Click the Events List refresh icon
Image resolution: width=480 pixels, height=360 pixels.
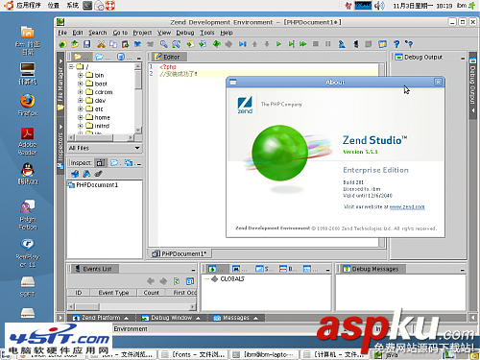tap(177, 281)
